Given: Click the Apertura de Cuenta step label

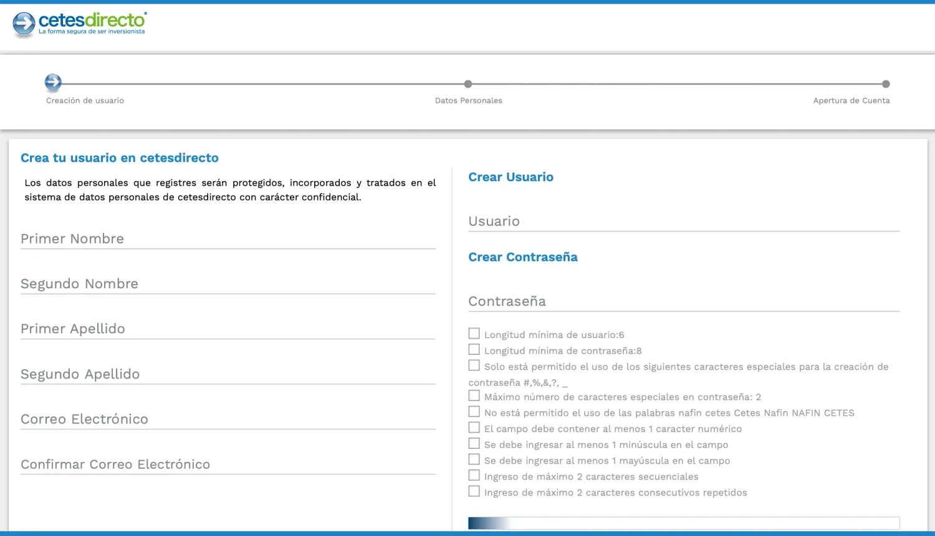Looking at the screenshot, I should (x=851, y=100).
